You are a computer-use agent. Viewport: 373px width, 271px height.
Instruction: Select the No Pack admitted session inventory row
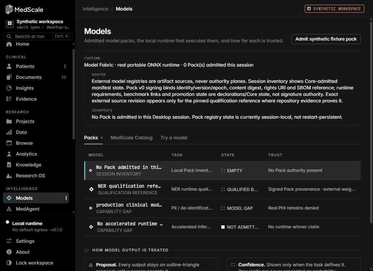click(x=222, y=171)
